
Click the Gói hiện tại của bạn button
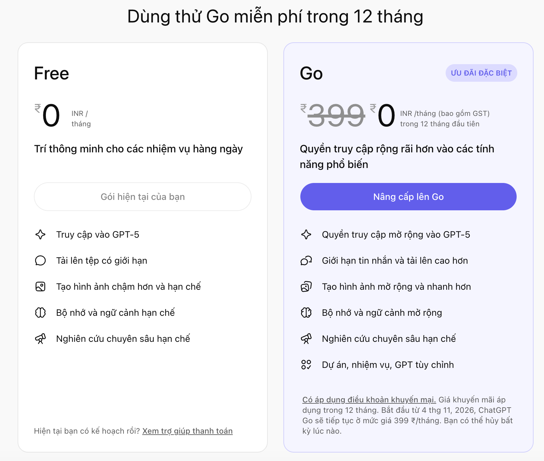coord(143,197)
